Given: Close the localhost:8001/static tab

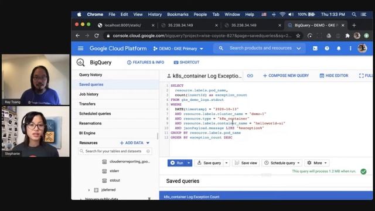Looking at the screenshot, I should pos(153,25).
